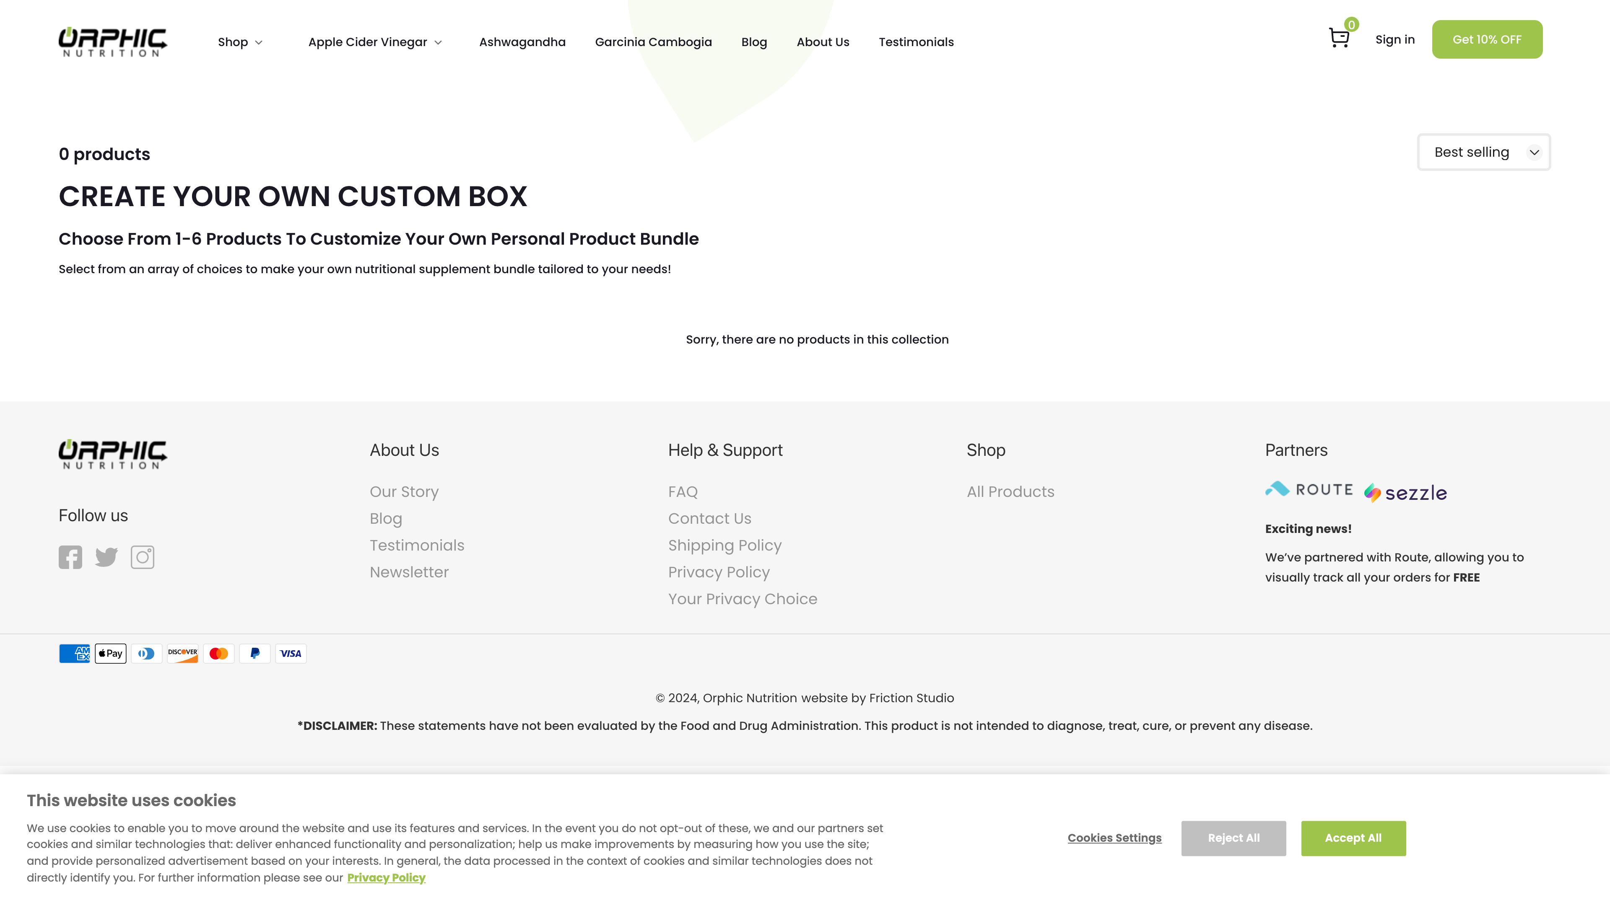
Task: Accept all cookies
Action: click(1353, 838)
